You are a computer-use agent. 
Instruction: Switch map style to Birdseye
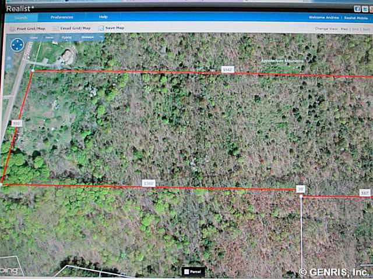click(x=87, y=37)
